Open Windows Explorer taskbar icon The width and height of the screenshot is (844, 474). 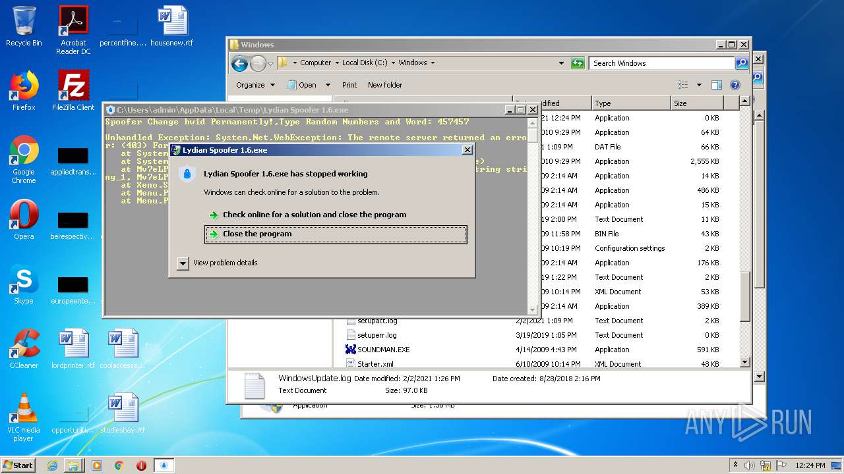tap(73, 465)
